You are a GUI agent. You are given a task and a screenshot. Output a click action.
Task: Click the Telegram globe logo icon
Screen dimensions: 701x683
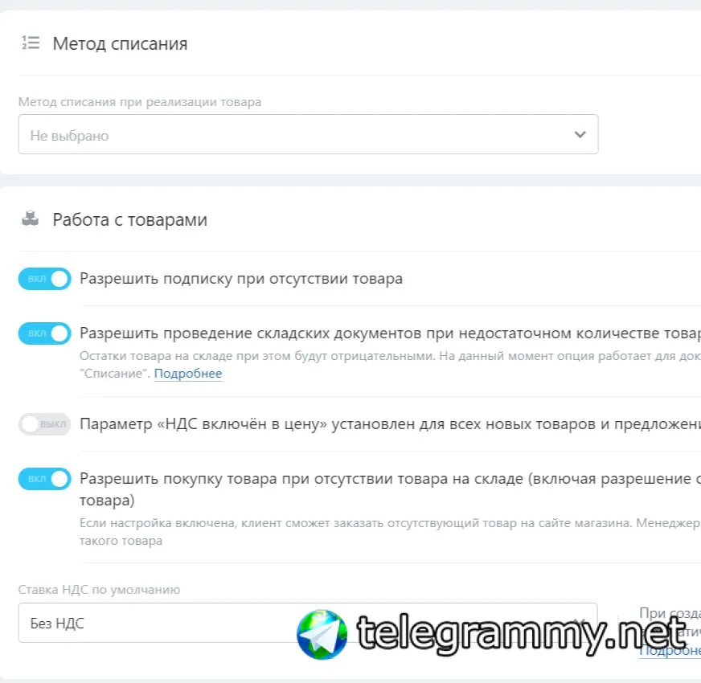pos(322,634)
